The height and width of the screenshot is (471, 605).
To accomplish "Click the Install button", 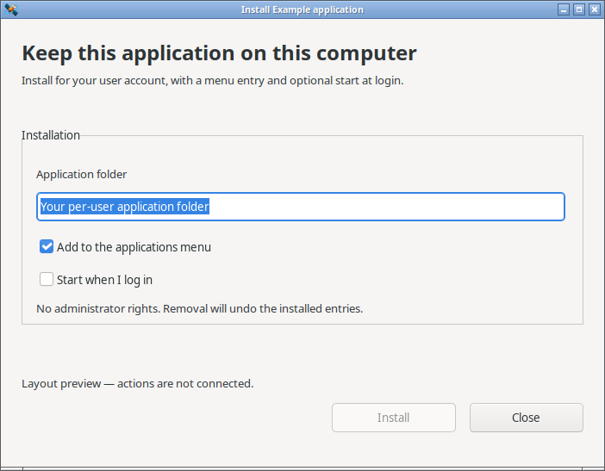I will click(394, 418).
